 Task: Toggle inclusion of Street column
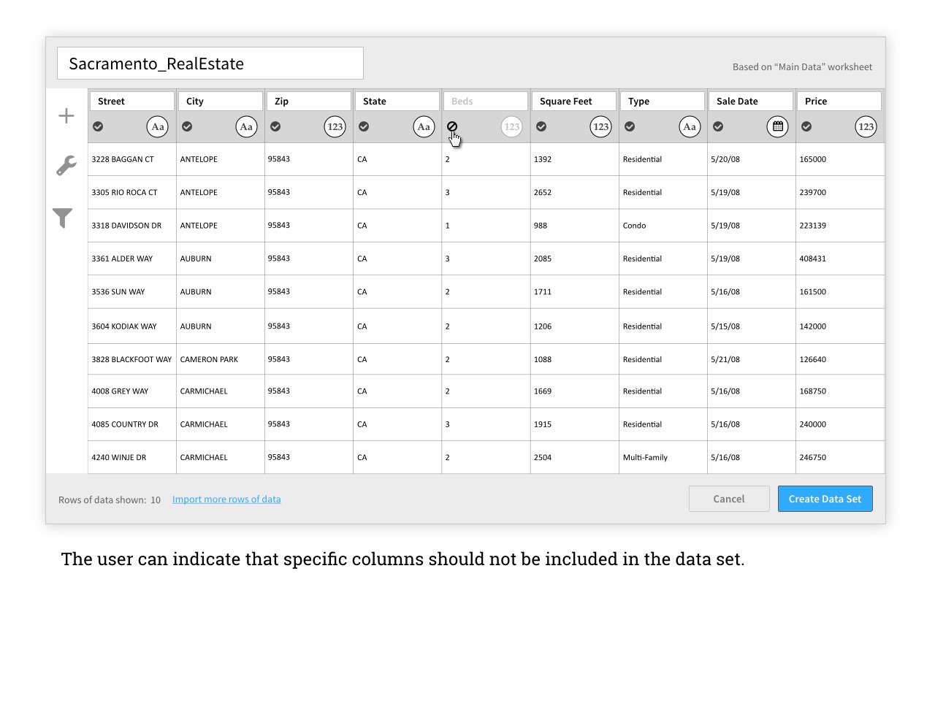(x=98, y=126)
